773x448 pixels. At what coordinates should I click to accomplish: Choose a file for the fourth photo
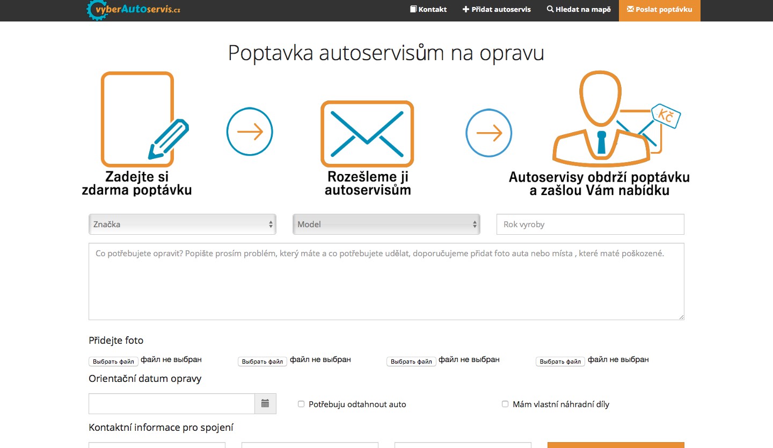coord(560,362)
